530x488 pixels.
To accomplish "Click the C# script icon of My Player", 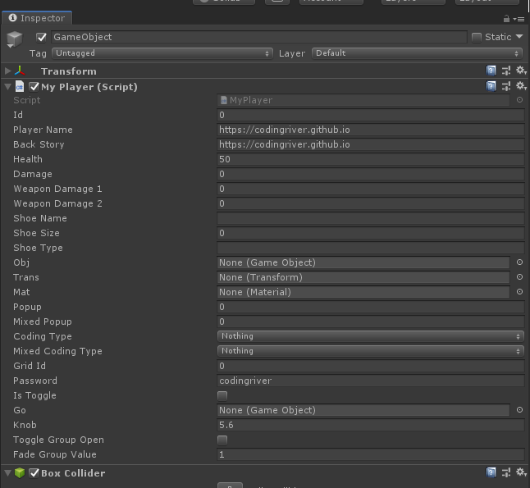I will (x=20, y=86).
